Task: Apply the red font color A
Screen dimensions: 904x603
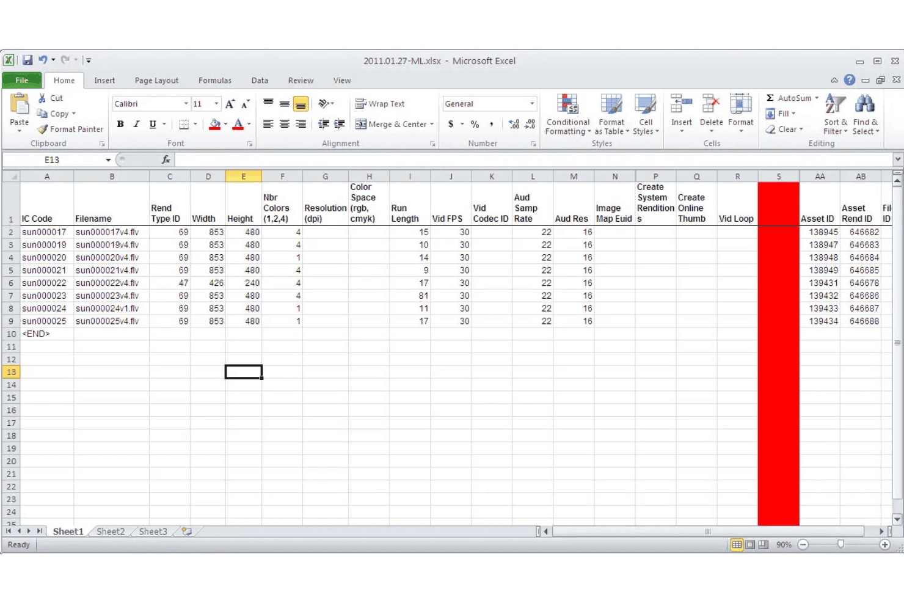Action: pos(238,124)
